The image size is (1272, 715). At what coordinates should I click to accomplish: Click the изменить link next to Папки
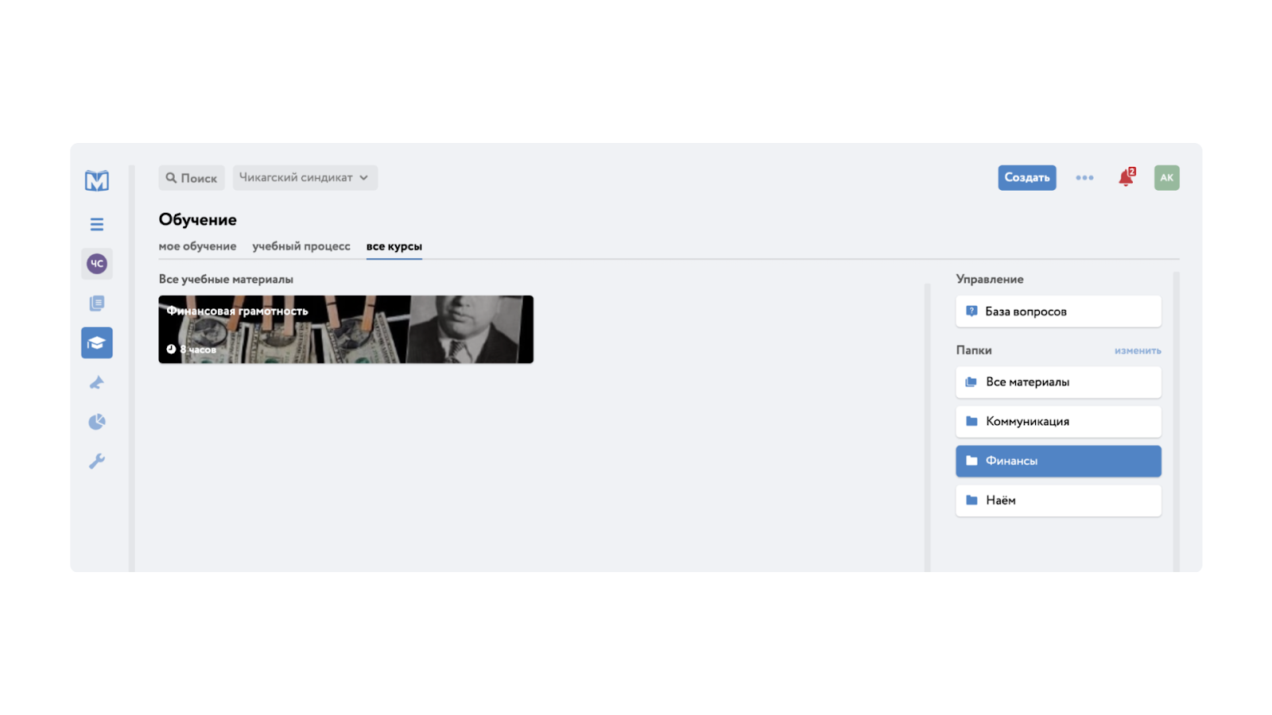1138,350
